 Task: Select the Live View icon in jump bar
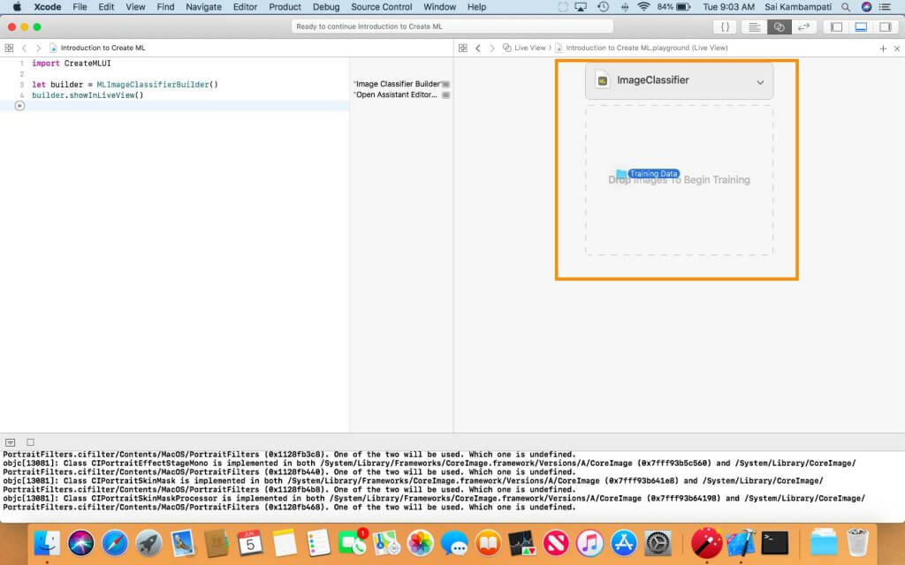click(506, 49)
